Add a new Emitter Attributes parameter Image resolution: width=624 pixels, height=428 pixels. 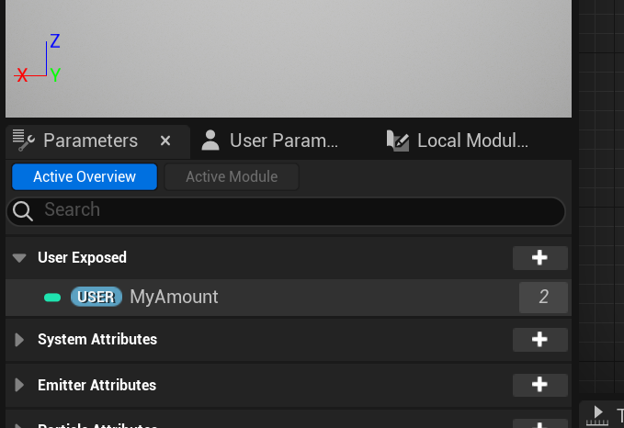tap(539, 385)
